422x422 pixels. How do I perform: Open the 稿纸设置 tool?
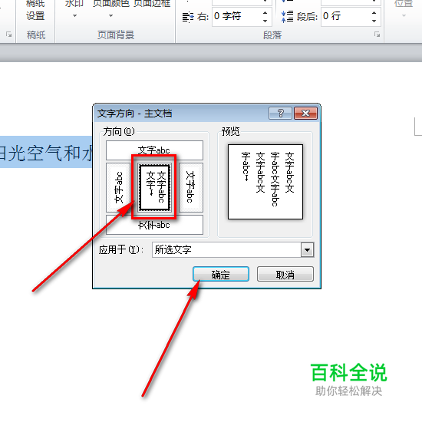point(35,11)
